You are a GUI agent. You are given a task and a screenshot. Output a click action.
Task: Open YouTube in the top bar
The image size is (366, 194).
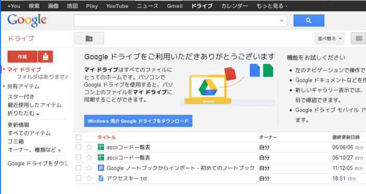(117, 6)
